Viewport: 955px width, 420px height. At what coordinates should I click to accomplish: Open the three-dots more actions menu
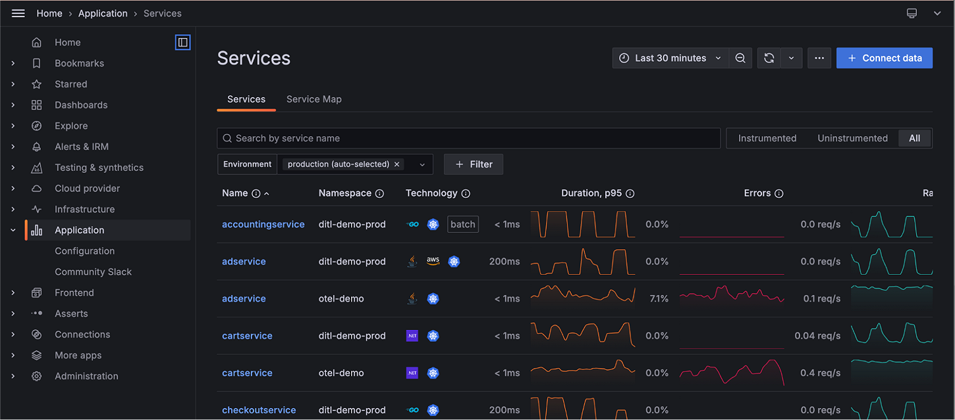click(819, 58)
